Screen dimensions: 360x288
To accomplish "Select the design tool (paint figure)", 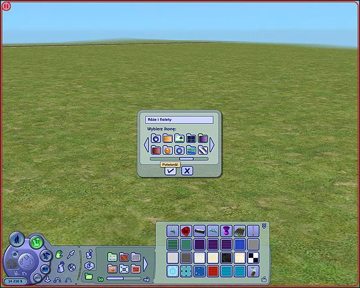I will 61,267.
